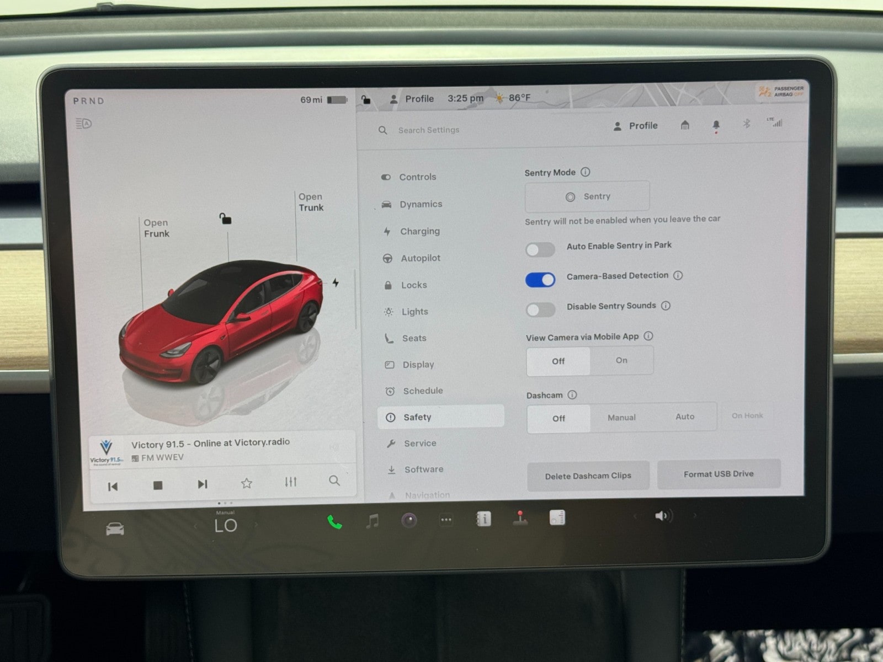Open the phone app in bottom bar
The width and height of the screenshot is (883, 662).
(334, 521)
